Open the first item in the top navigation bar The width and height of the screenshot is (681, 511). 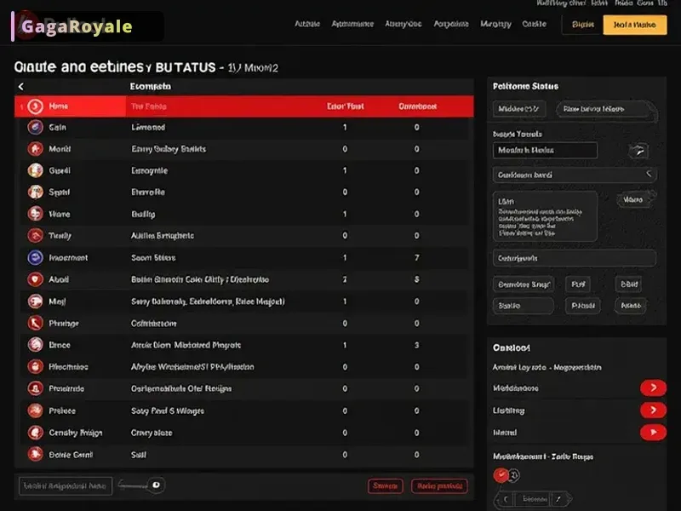[306, 25]
